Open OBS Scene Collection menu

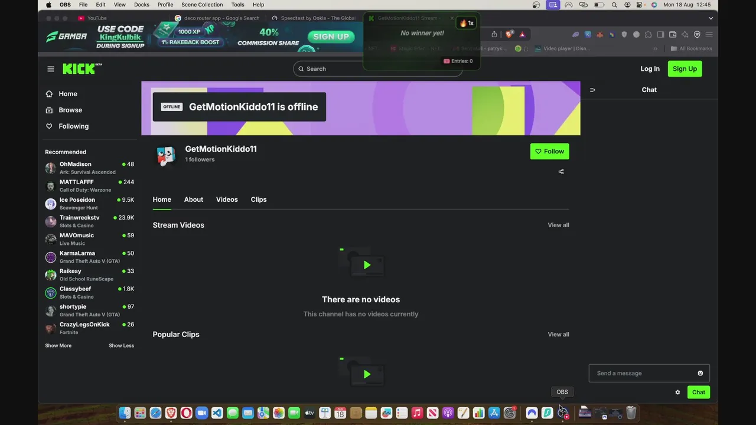pyautogui.click(x=202, y=5)
